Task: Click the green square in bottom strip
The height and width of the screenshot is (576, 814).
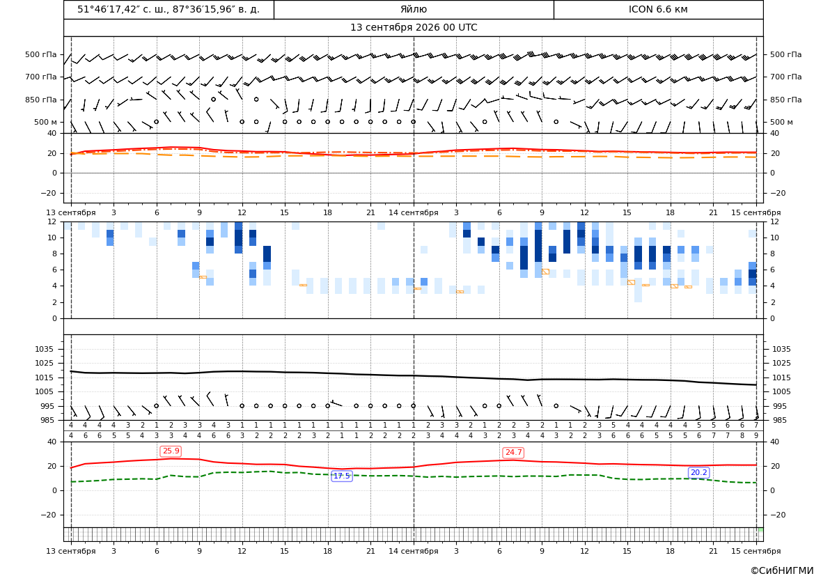Action: click(x=760, y=530)
